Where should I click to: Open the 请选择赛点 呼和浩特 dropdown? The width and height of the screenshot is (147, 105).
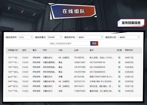(x=55, y=37)
